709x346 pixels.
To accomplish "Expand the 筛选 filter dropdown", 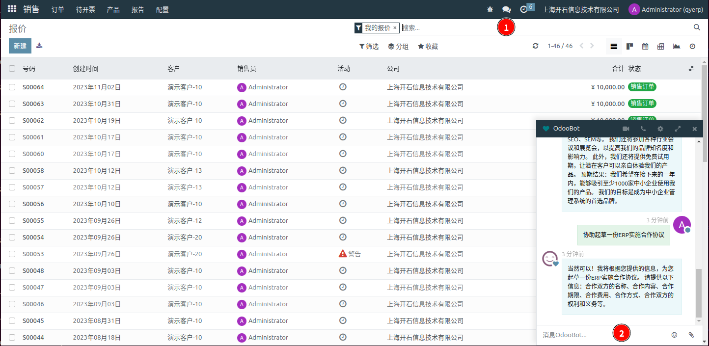I will click(369, 47).
